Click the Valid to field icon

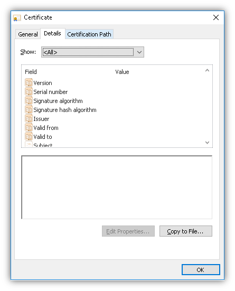[x=29, y=136]
